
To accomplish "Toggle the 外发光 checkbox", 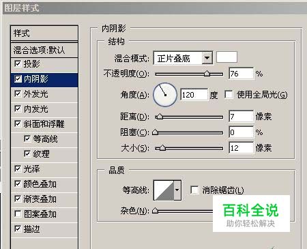I will pos(18,93).
